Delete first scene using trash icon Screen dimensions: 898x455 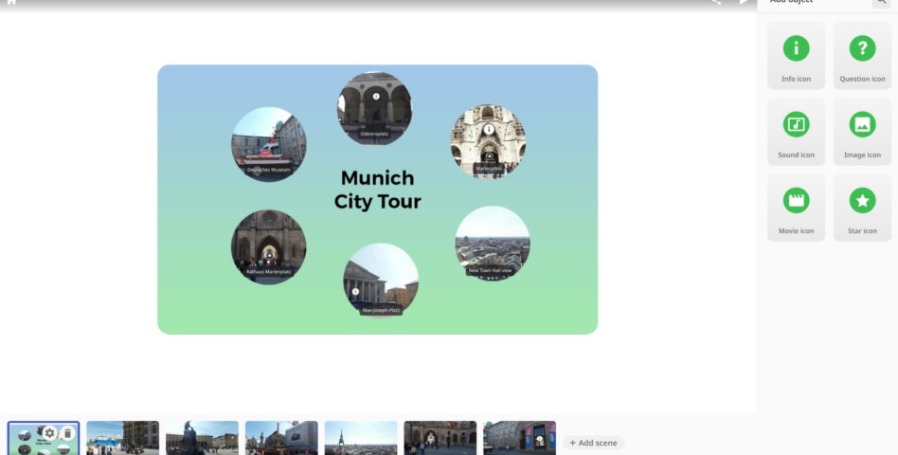pos(67,433)
